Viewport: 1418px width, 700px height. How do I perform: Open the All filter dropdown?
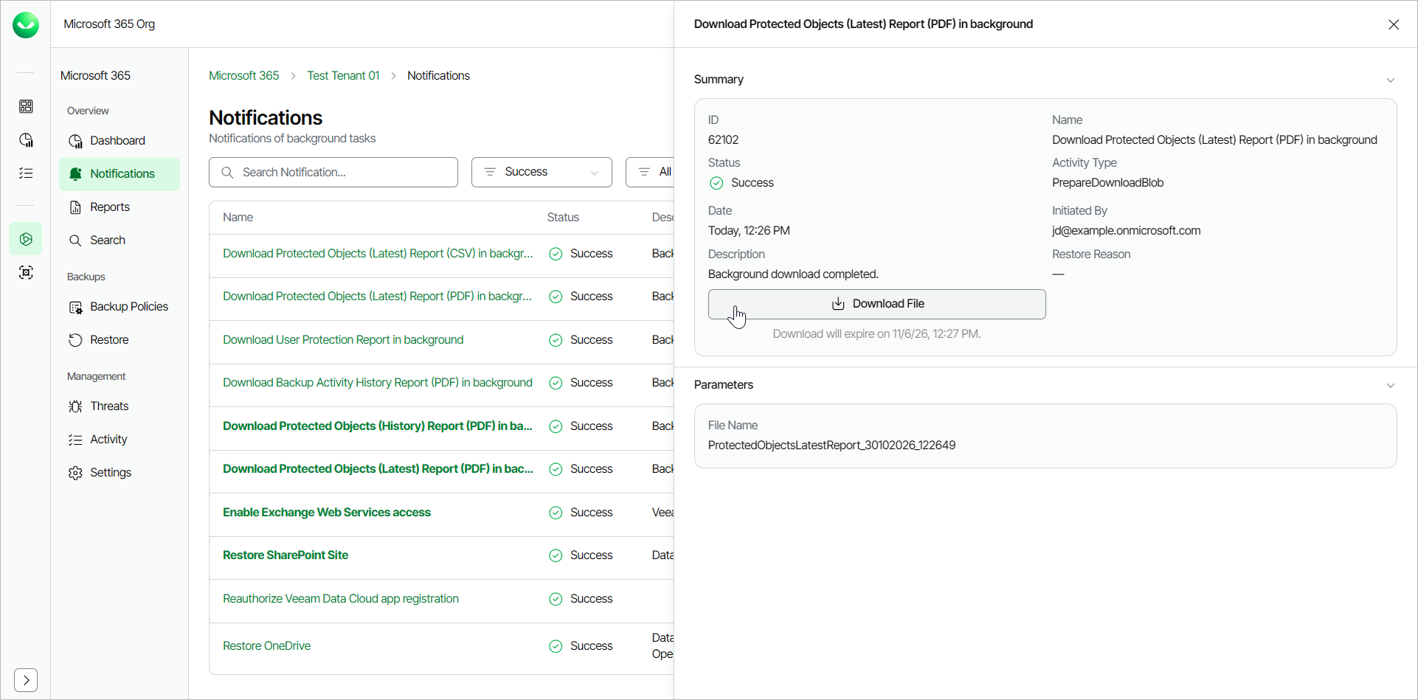coord(651,172)
